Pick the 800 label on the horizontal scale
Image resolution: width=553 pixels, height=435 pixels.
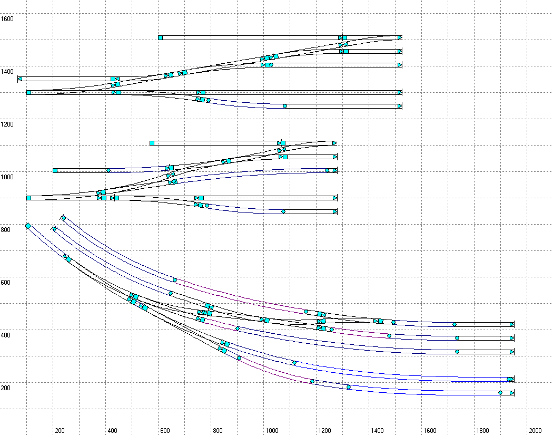click(x=218, y=430)
